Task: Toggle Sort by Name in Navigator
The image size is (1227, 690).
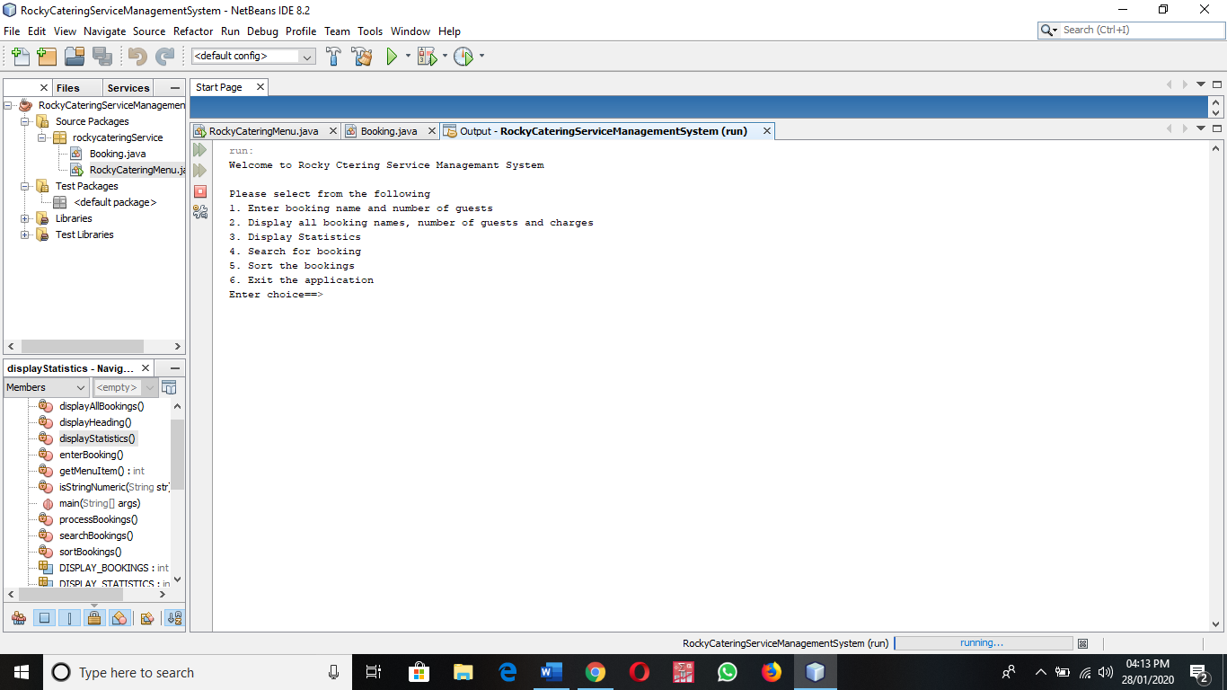Action: point(174,618)
